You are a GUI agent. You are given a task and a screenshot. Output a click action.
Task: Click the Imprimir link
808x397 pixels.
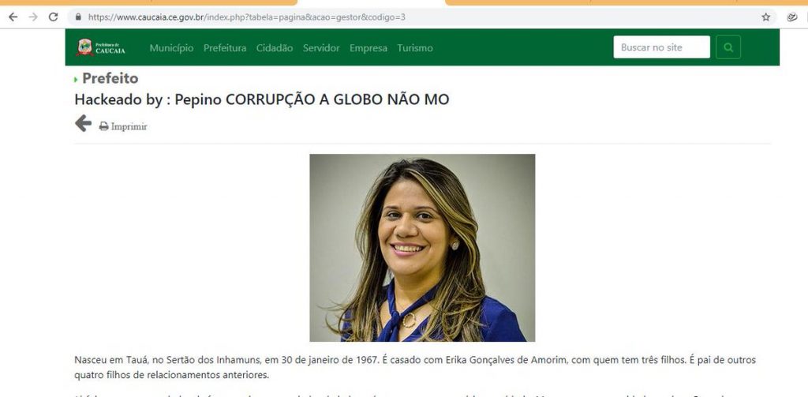click(129, 127)
